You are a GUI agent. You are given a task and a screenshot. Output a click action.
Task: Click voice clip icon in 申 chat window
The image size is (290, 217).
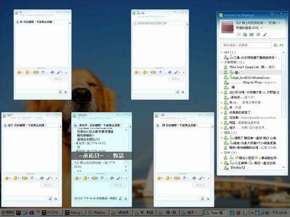click(43, 72)
